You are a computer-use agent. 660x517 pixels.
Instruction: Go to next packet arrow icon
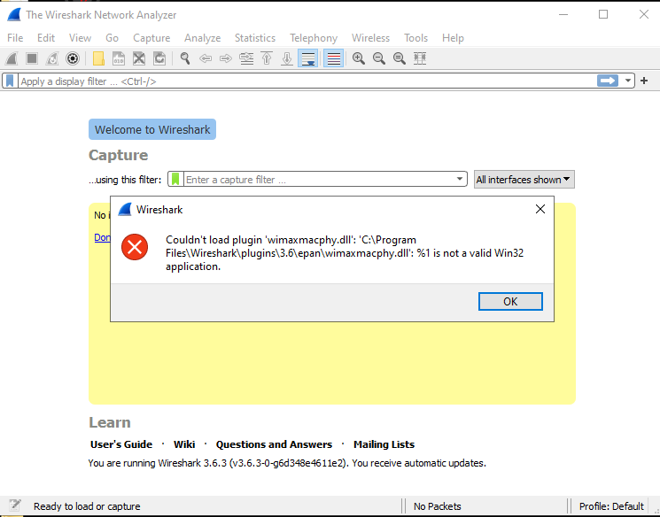tap(226, 58)
